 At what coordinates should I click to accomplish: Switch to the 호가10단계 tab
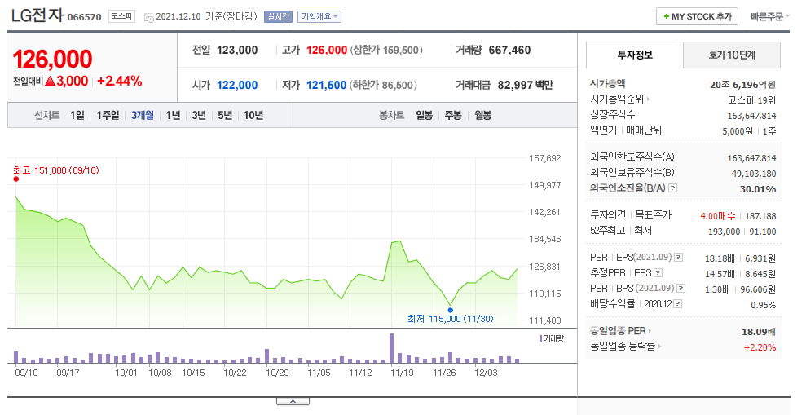point(732,55)
